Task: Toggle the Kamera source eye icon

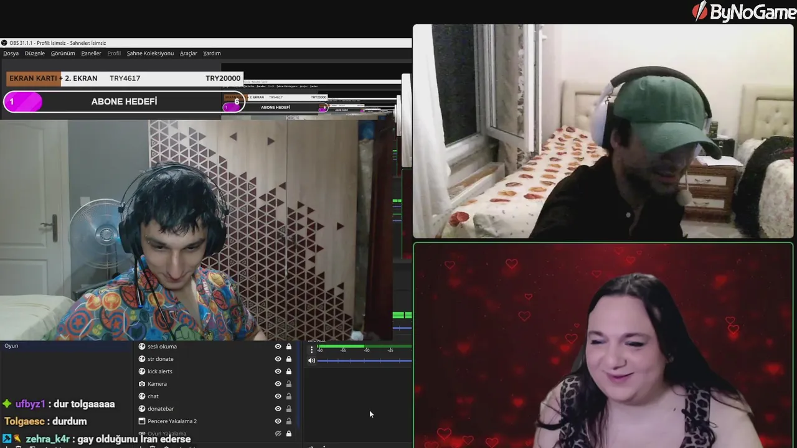Action: [x=278, y=384]
